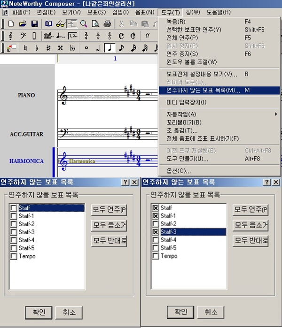Image resolution: width=282 pixels, height=328 pixels.
Task: Click 확인 button in left dialog
Action: pos(39,313)
